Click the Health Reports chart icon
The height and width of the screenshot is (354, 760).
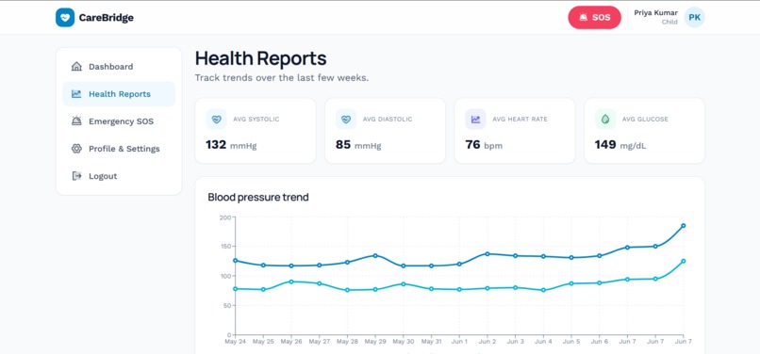point(76,94)
